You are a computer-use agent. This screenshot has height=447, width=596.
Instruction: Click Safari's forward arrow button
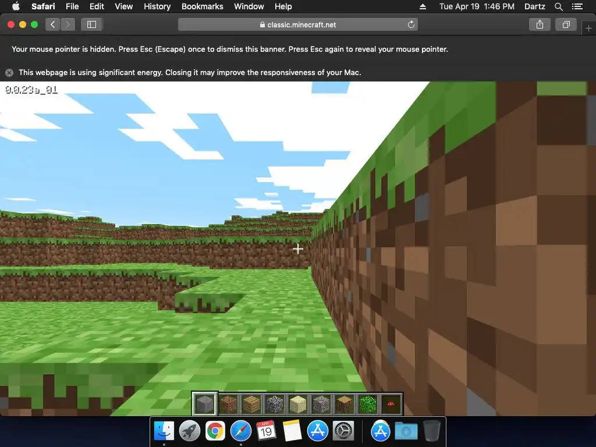68,24
